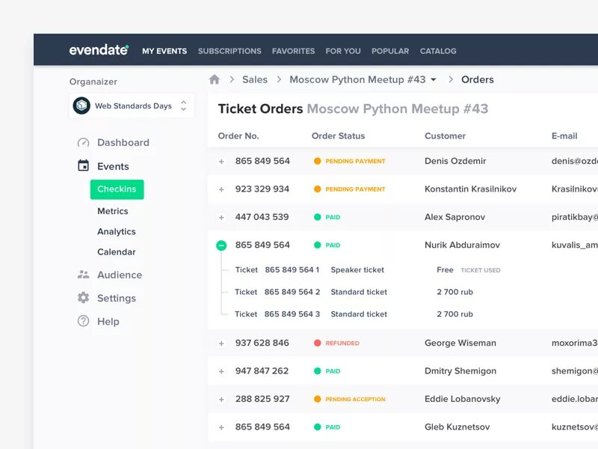Click the REFUNDED status badge
This screenshot has width=598, height=449.
tap(336, 343)
